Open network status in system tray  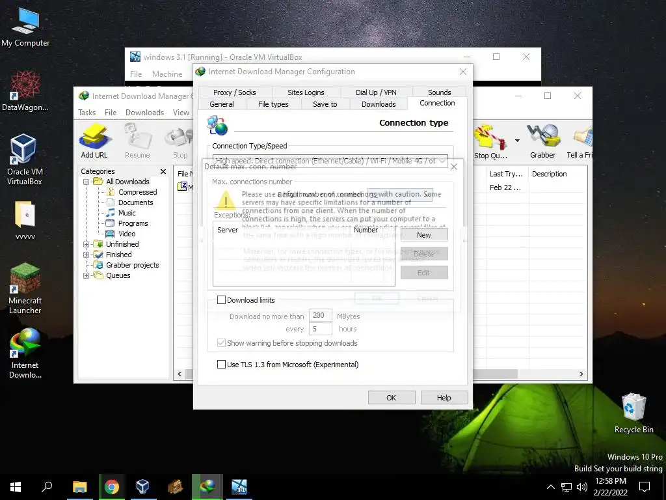[x=566, y=487]
